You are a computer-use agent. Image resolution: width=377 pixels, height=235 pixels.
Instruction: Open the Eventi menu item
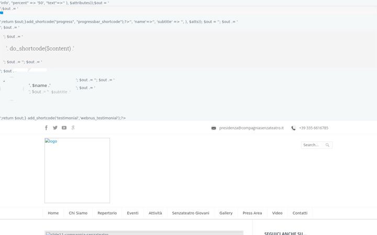(x=132, y=213)
